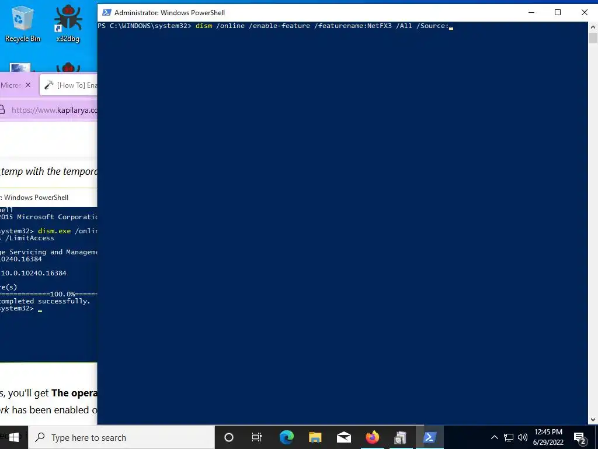Open Task View in the taskbar
Image resolution: width=598 pixels, height=449 pixels.
[257, 437]
